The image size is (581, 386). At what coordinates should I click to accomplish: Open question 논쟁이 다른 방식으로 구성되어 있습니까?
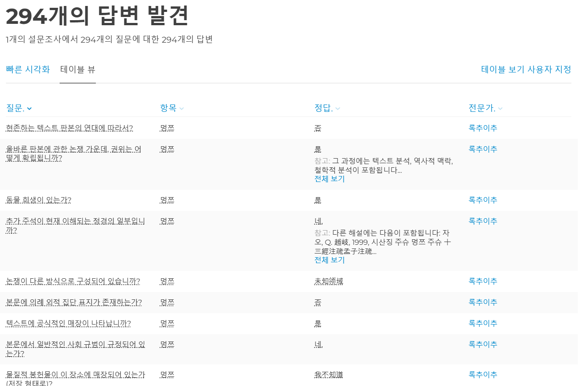pos(73,281)
